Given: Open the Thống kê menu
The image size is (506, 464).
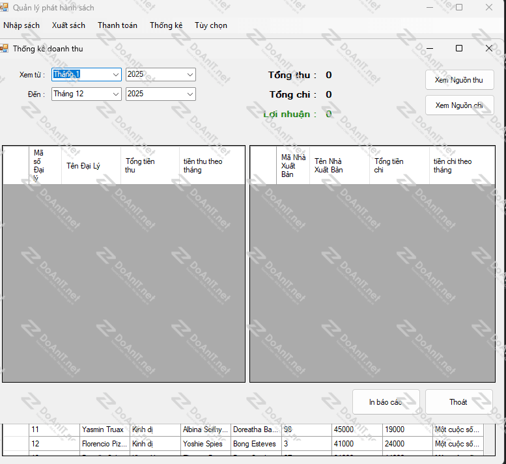Looking at the screenshot, I should pyautogui.click(x=166, y=25).
